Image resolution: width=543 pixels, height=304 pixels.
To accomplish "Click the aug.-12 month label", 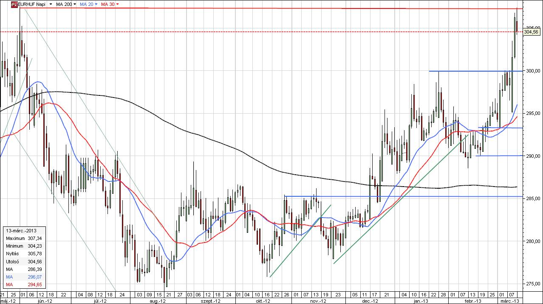I will coord(158,301).
